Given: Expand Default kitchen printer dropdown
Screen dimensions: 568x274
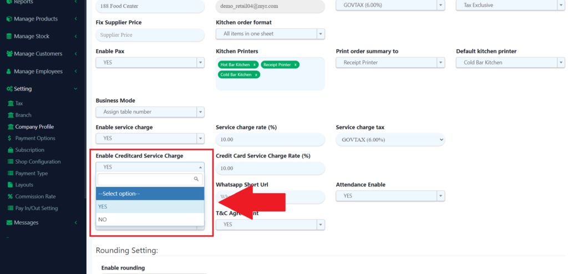Looking at the screenshot, I should [x=510, y=63].
